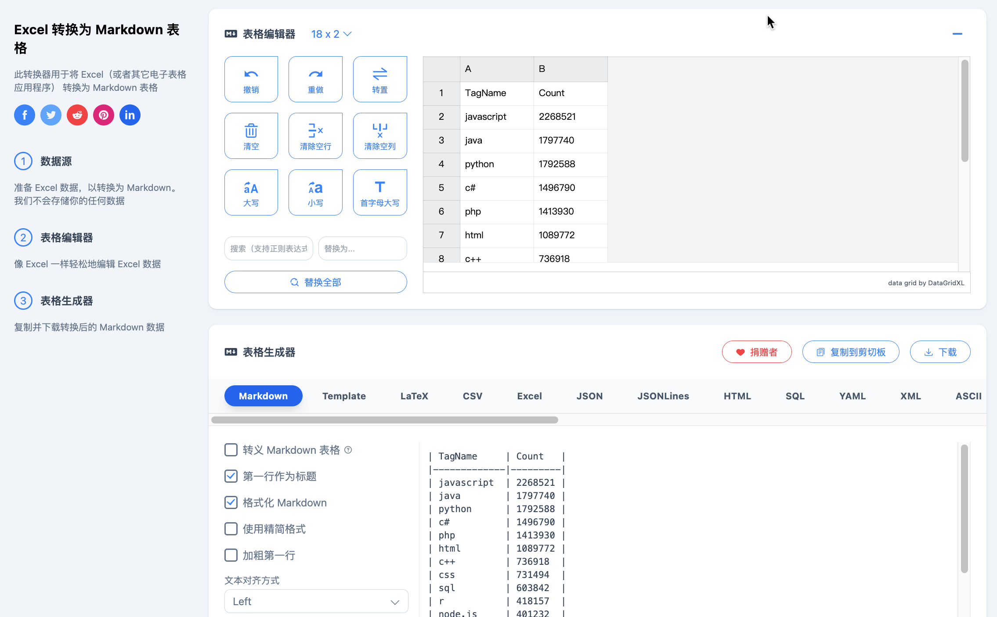This screenshot has width=997, height=617.
Task: Click the redo (重做) icon button
Action: tap(315, 79)
